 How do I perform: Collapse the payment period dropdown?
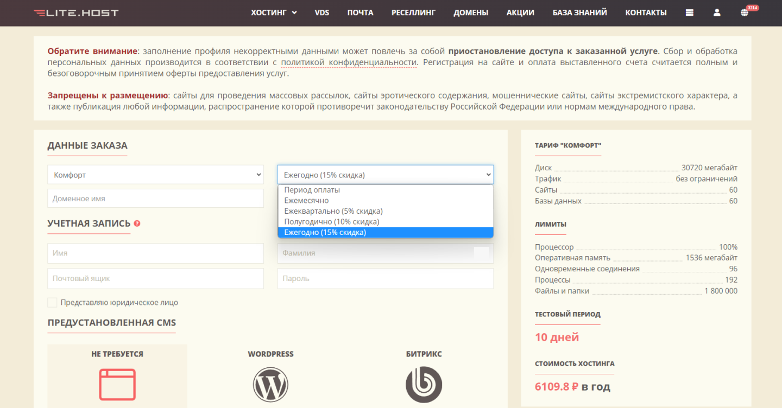click(386, 175)
